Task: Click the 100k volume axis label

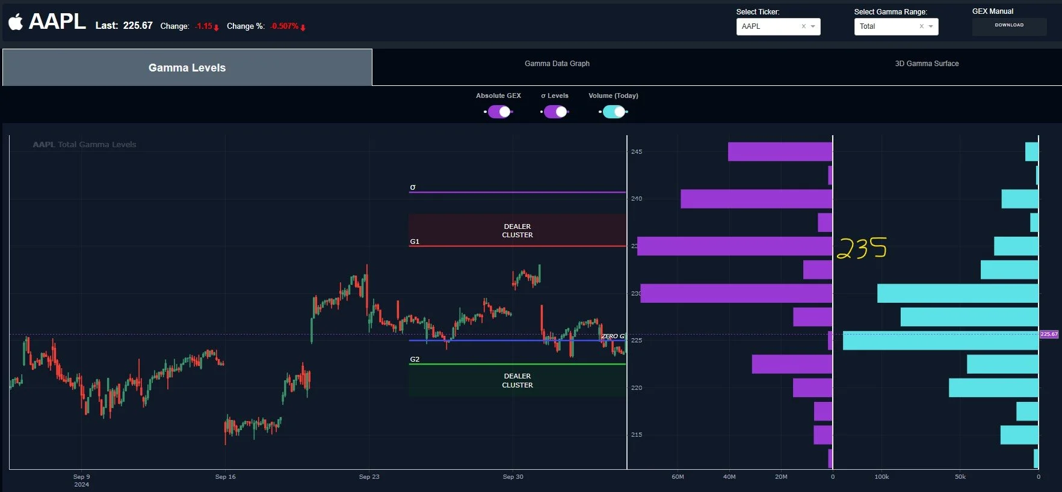Action: [x=881, y=477]
